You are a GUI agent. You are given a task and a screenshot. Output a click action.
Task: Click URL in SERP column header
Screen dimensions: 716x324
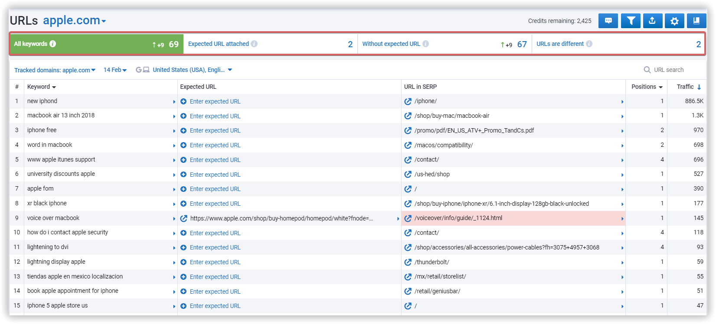coord(420,87)
